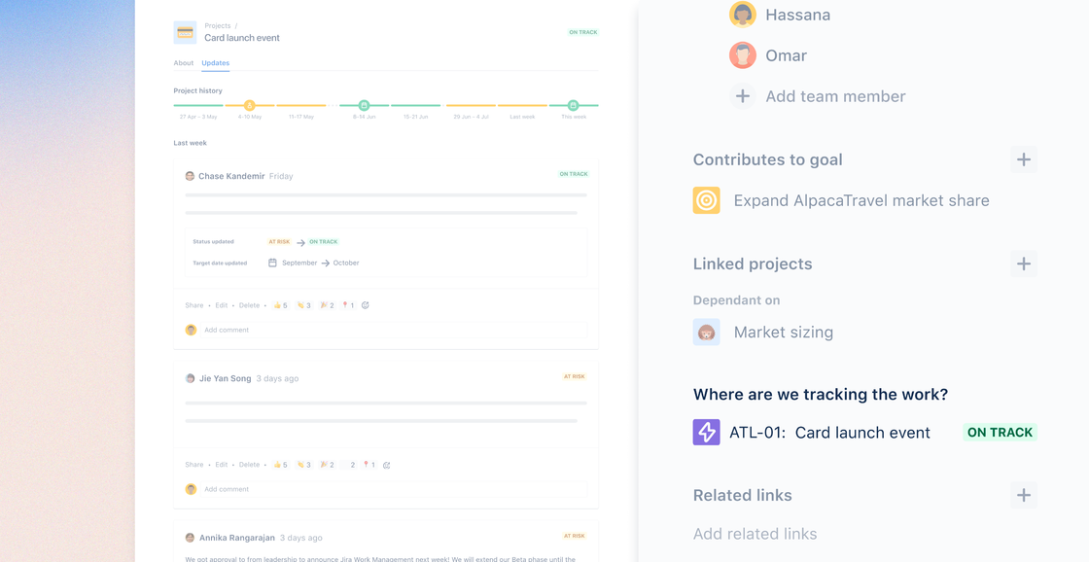Click Chase Kandemir's profile avatar
The image size is (1089, 562).
click(x=191, y=176)
